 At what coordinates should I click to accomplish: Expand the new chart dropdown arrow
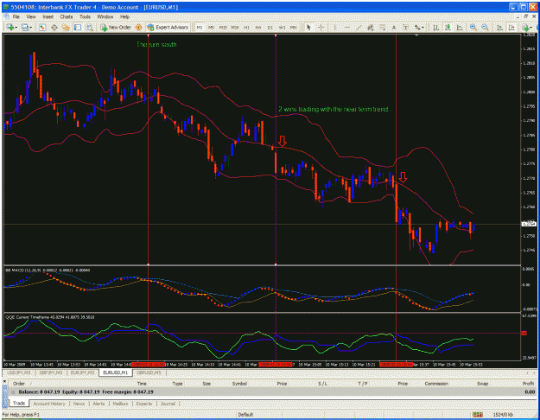(x=16, y=27)
